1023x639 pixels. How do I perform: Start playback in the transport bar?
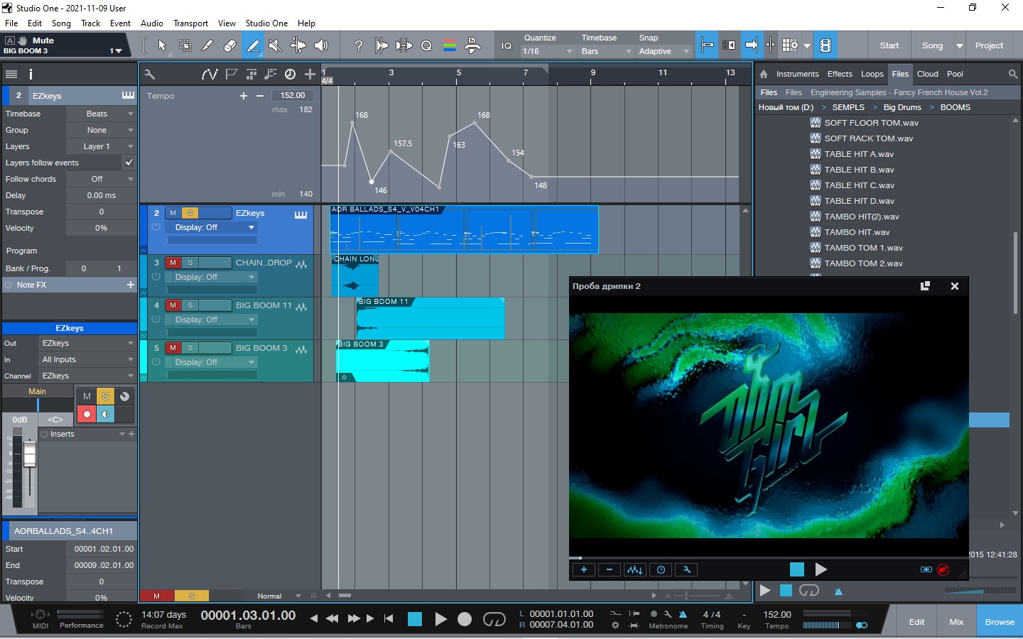(440, 619)
